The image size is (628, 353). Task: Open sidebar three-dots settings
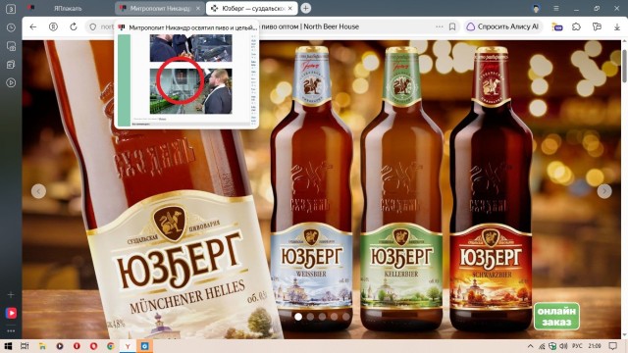tap(11, 331)
